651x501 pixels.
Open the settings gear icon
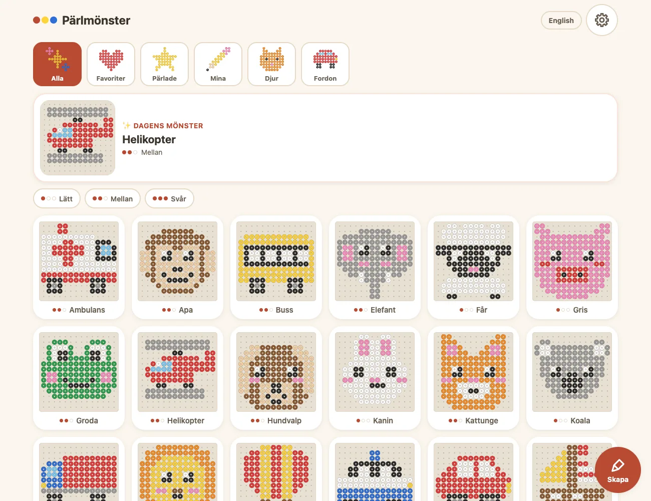pos(602,20)
